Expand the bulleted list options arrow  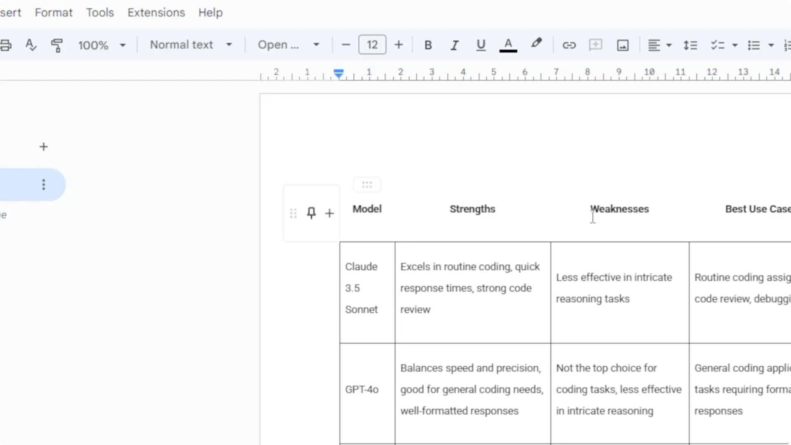click(770, 45)
